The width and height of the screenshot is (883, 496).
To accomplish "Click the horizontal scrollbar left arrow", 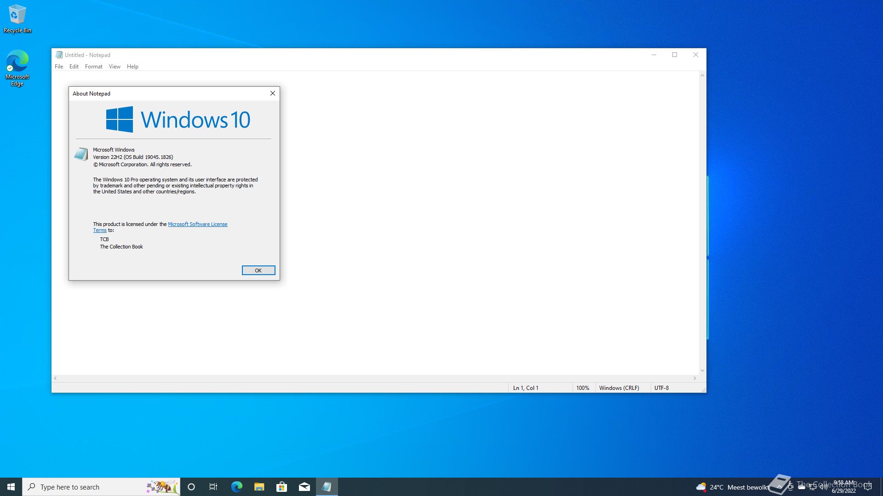I will click(x=55, y=378).
